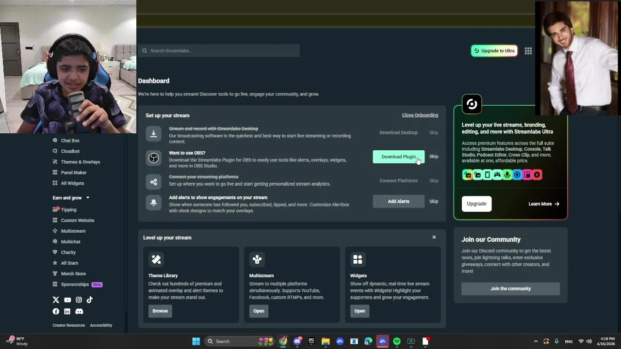Click the Widgets card grid icon
Viewport: 621px width, 349px height.
[358, 259]
